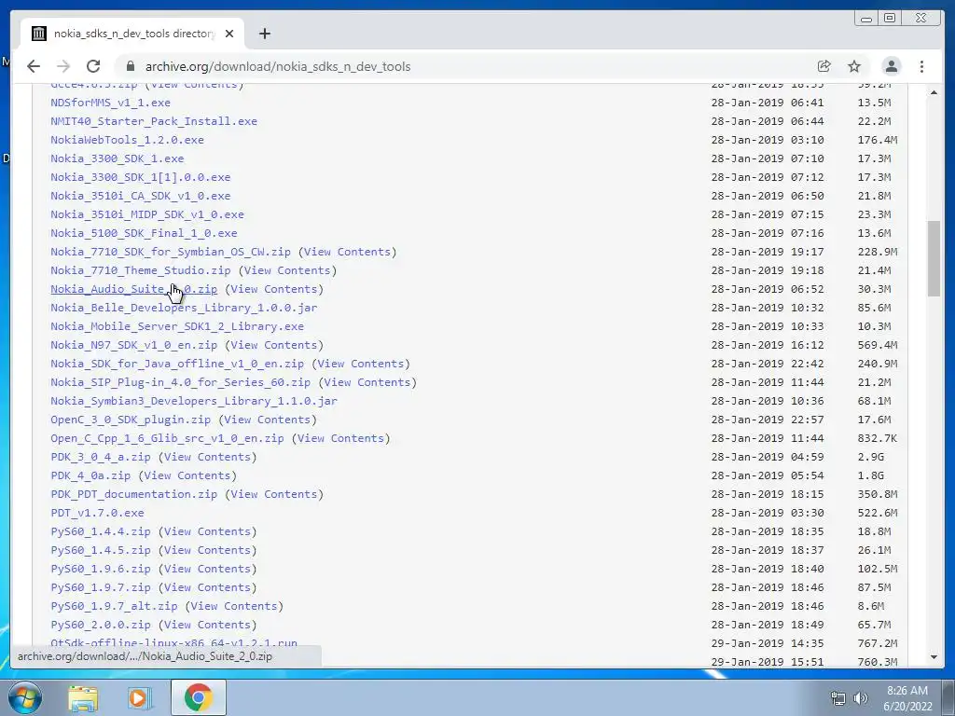View Contents of Nokia_SIP_Plug-in zip
955x716 pixels.
(367, 382)
